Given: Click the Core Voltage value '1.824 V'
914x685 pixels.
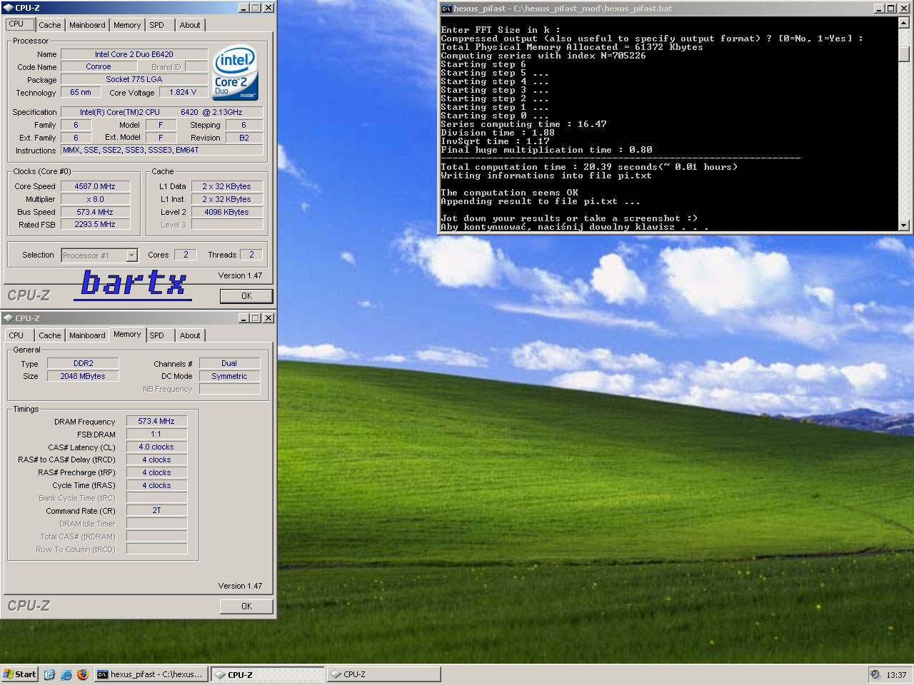Looking at the screenshot, I should (183, 92).
